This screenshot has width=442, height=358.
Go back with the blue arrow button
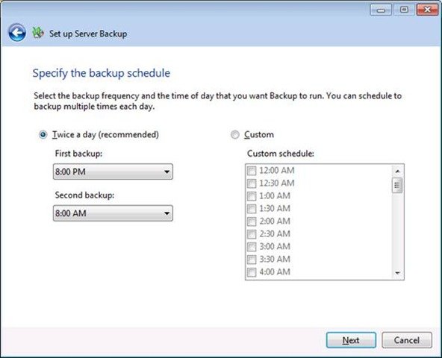click(17, 33)
